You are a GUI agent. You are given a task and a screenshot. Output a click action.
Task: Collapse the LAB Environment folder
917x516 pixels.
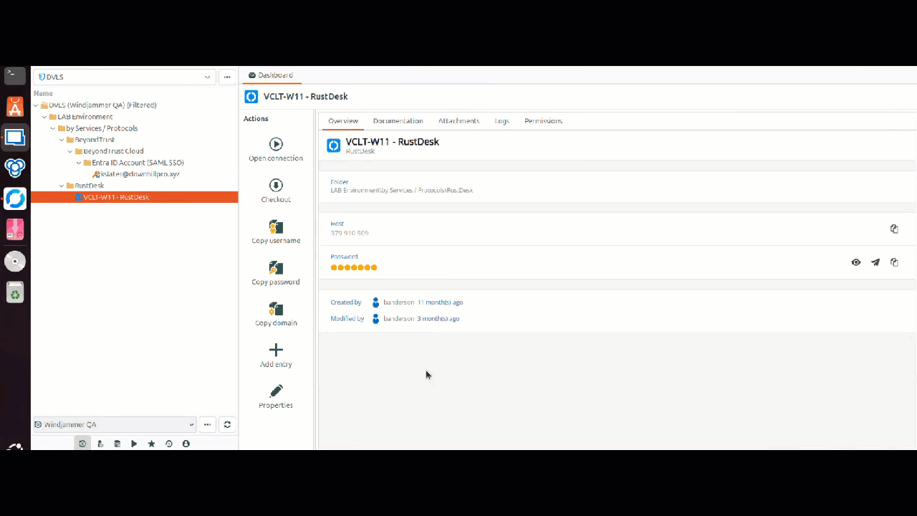(x=44, y=117)
